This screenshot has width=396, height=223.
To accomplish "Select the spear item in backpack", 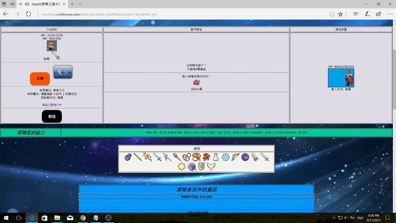I will click(167, 157).
